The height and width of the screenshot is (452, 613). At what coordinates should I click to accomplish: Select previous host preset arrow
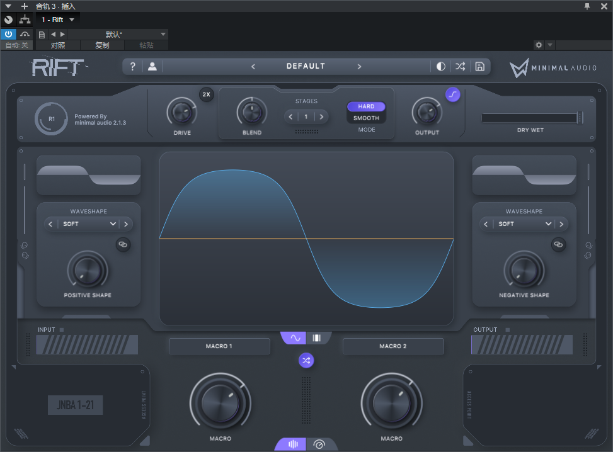tap(53, 35)
